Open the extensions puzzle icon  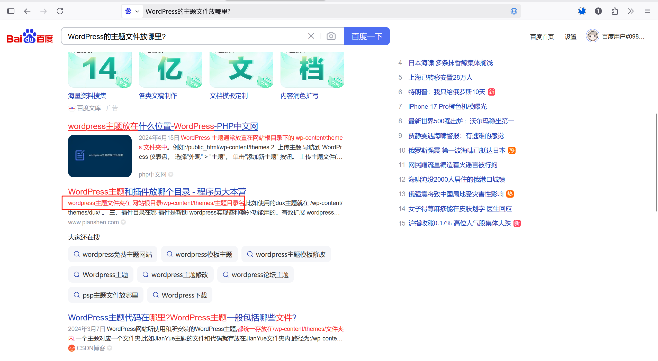click(615, 11)
